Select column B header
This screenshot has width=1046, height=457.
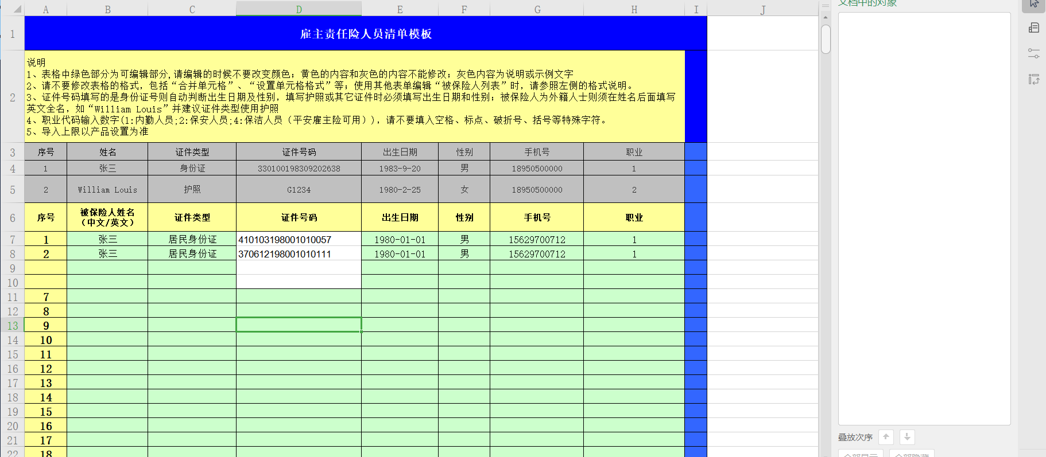(x=107, y=9)
